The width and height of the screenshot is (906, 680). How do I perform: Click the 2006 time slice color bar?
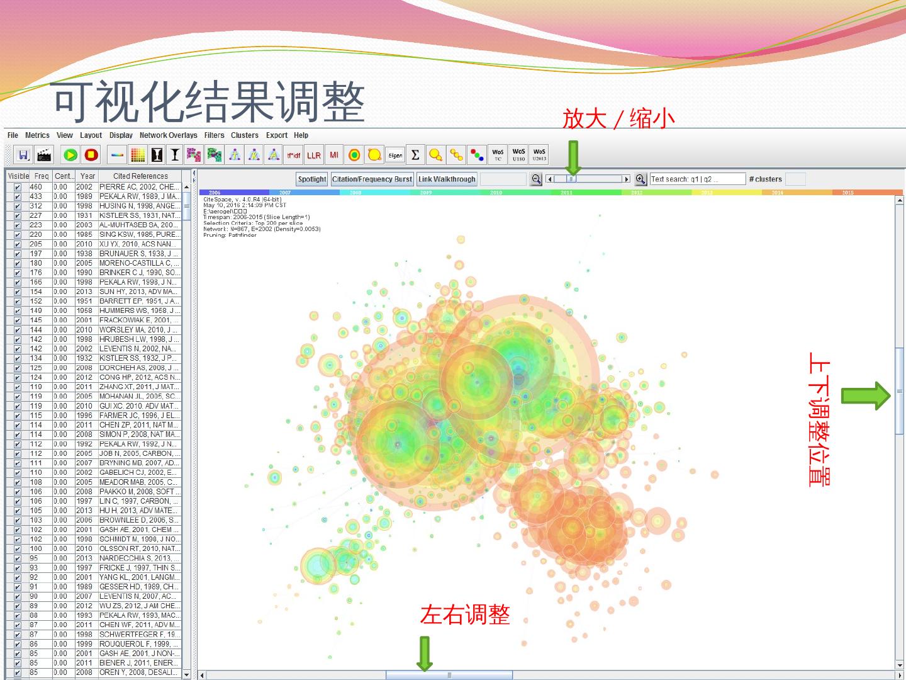[x=234, y=193]
